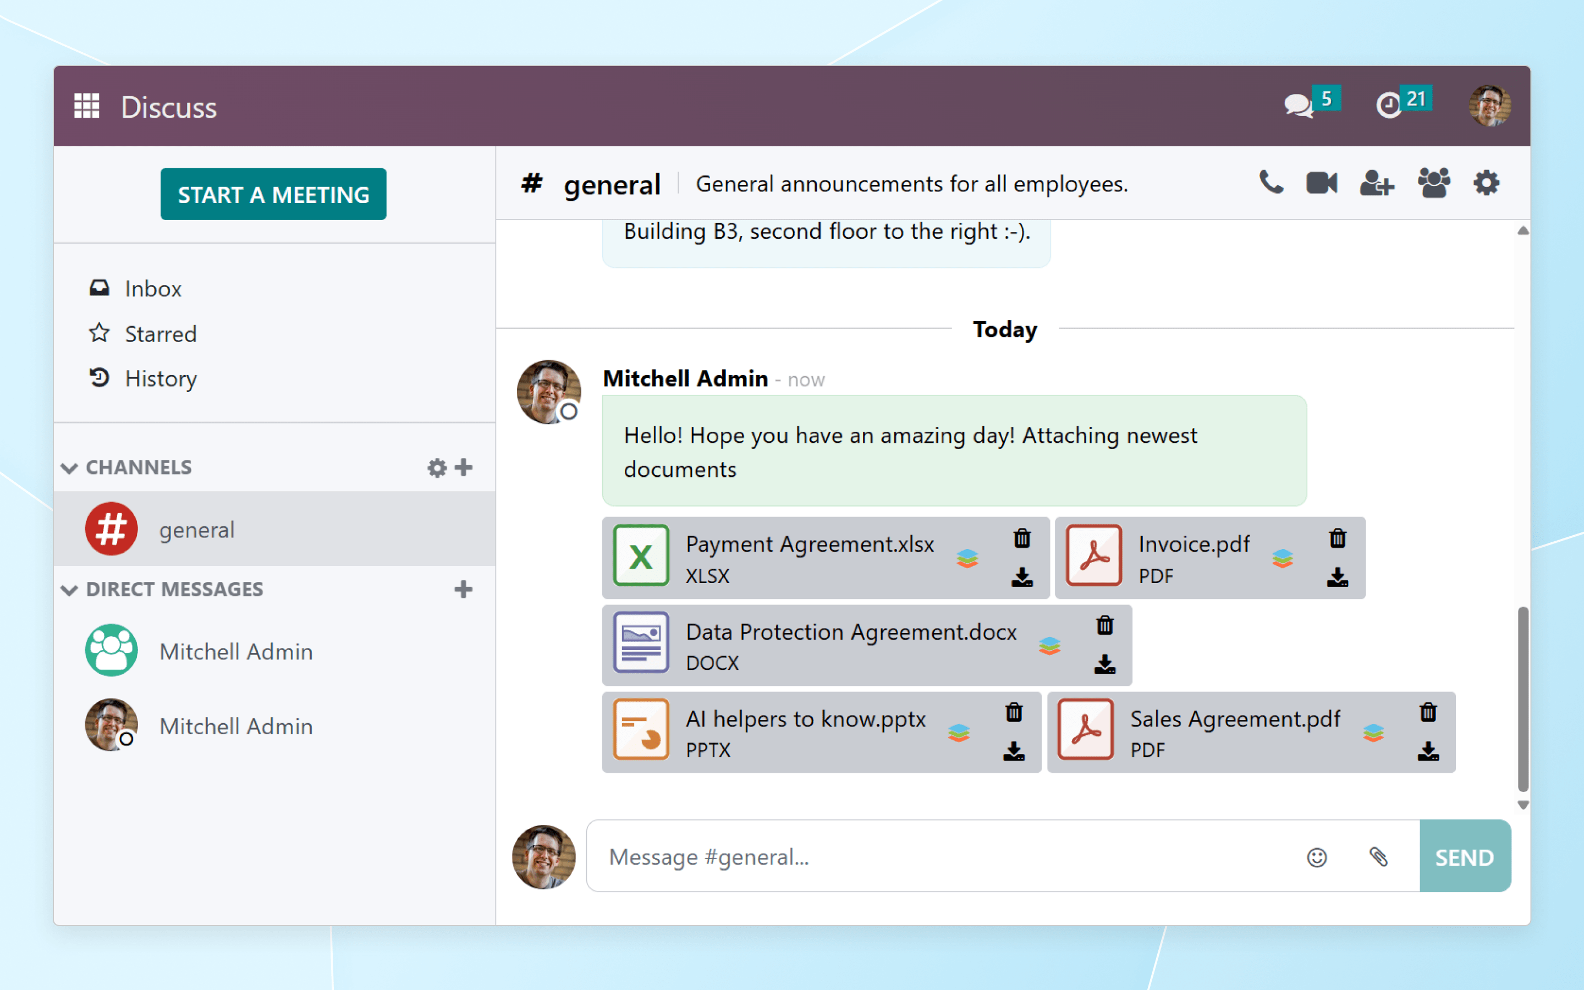Start a video call with camera icon
The width and height of the screenshot is (1584, 990).
[1321, 183]
